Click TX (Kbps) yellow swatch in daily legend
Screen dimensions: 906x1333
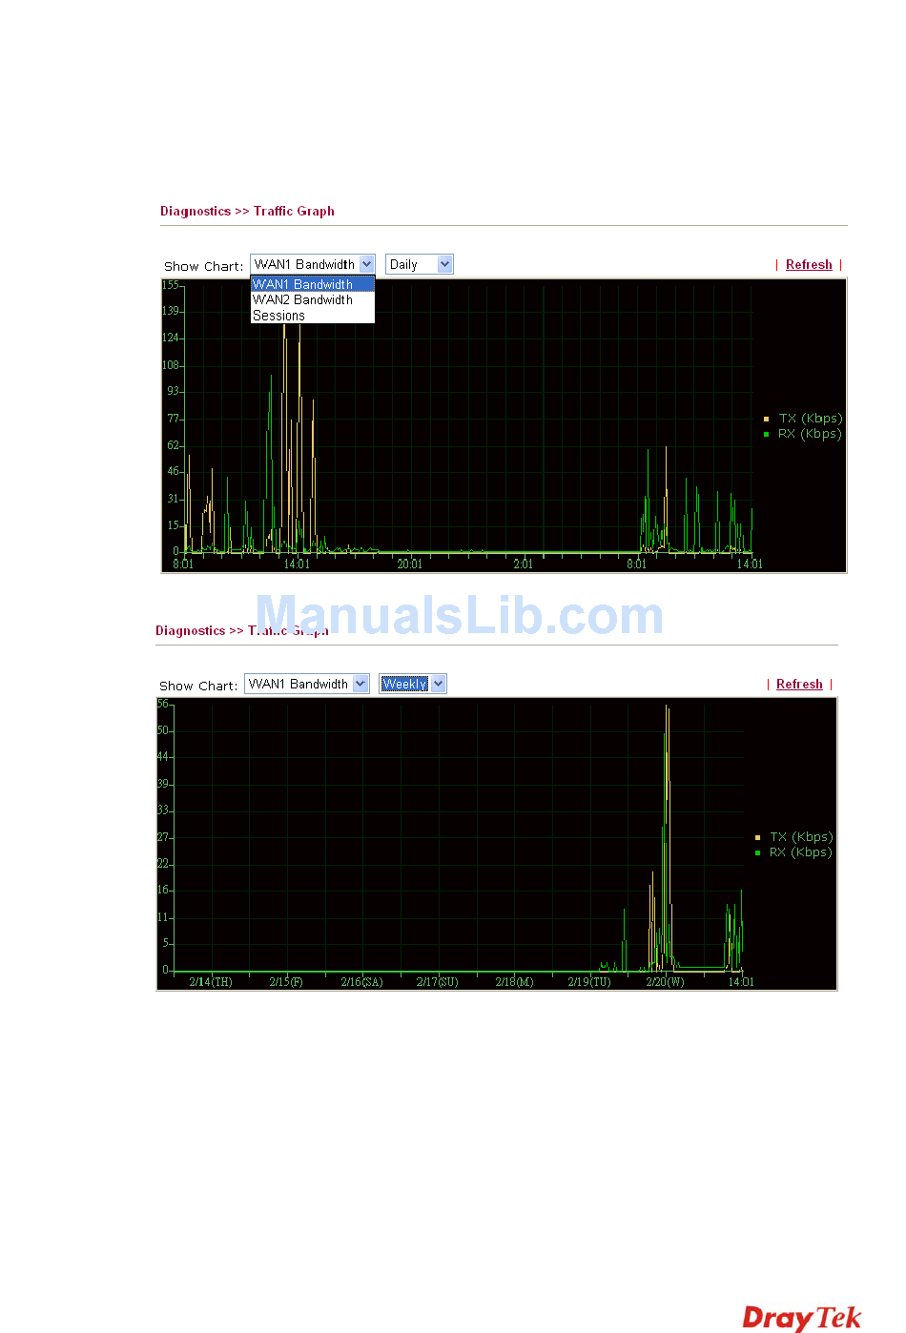coord(767,419)
